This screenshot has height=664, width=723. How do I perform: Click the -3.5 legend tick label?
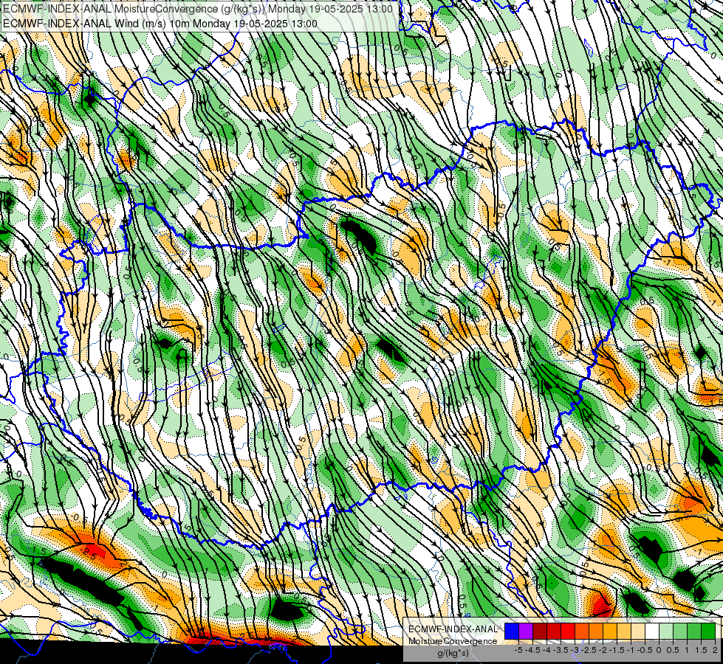(561, 650)
